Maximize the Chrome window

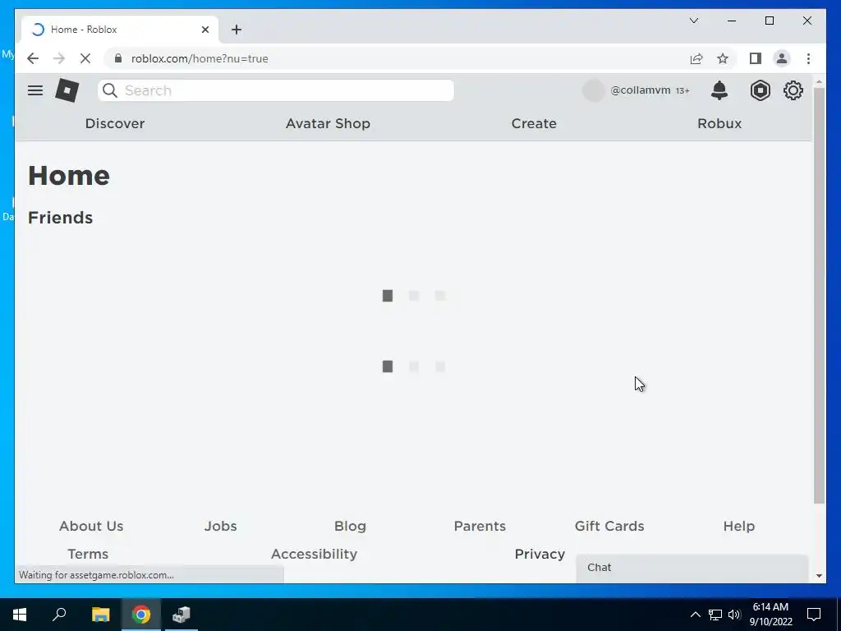[769, 21]
